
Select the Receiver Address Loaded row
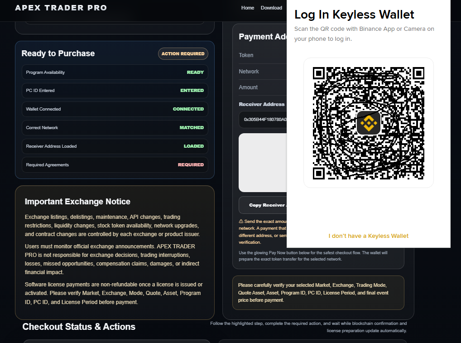pos(115,146)
